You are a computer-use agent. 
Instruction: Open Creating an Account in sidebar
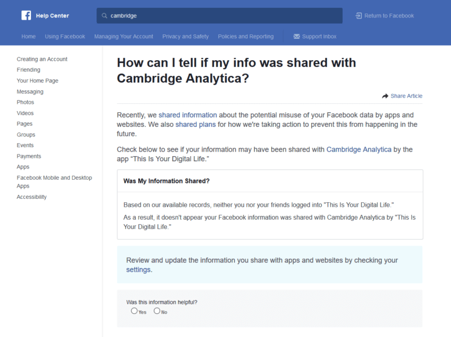[42, 59]
